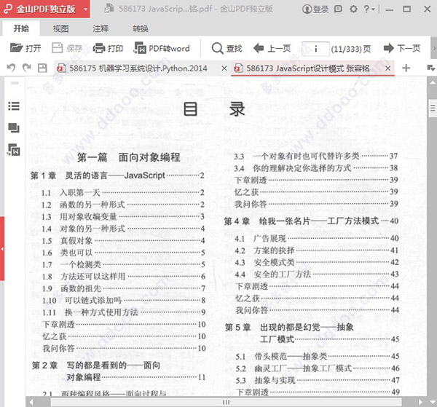Viewport: 437px width, 407px height.
Task: Click the vertical scrollbar down arrow
Action: pos(433,403)
